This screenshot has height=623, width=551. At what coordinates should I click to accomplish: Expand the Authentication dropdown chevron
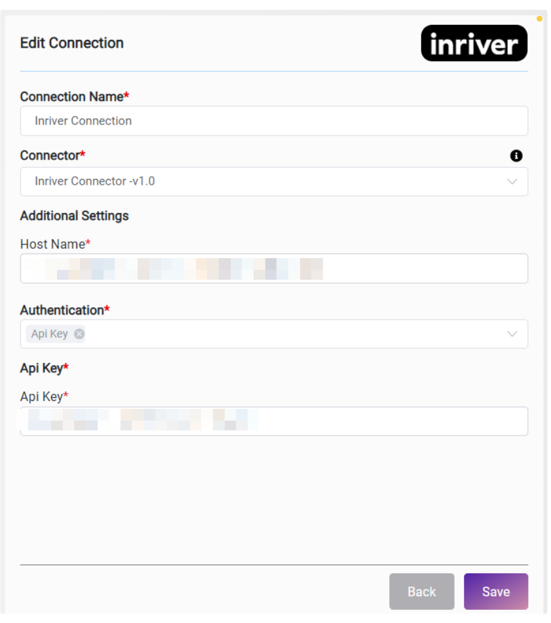[x=512, y=334]
